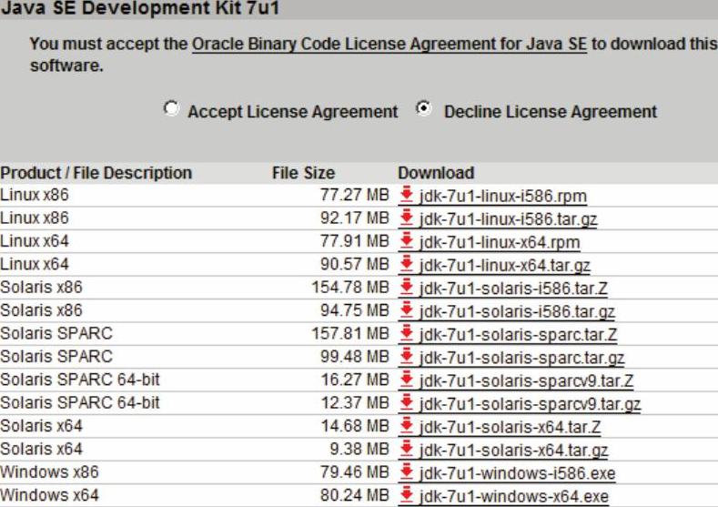Download jdk-7u1-solaris-x64.tar.gz file link
Screen dimensions: 718x507
click(x=514, y=451)
